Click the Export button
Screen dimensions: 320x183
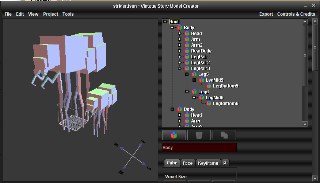pyautogui.click(x=266, y=14)
